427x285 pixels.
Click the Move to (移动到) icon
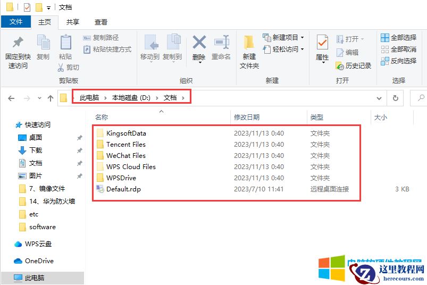[x=150, y=43]
